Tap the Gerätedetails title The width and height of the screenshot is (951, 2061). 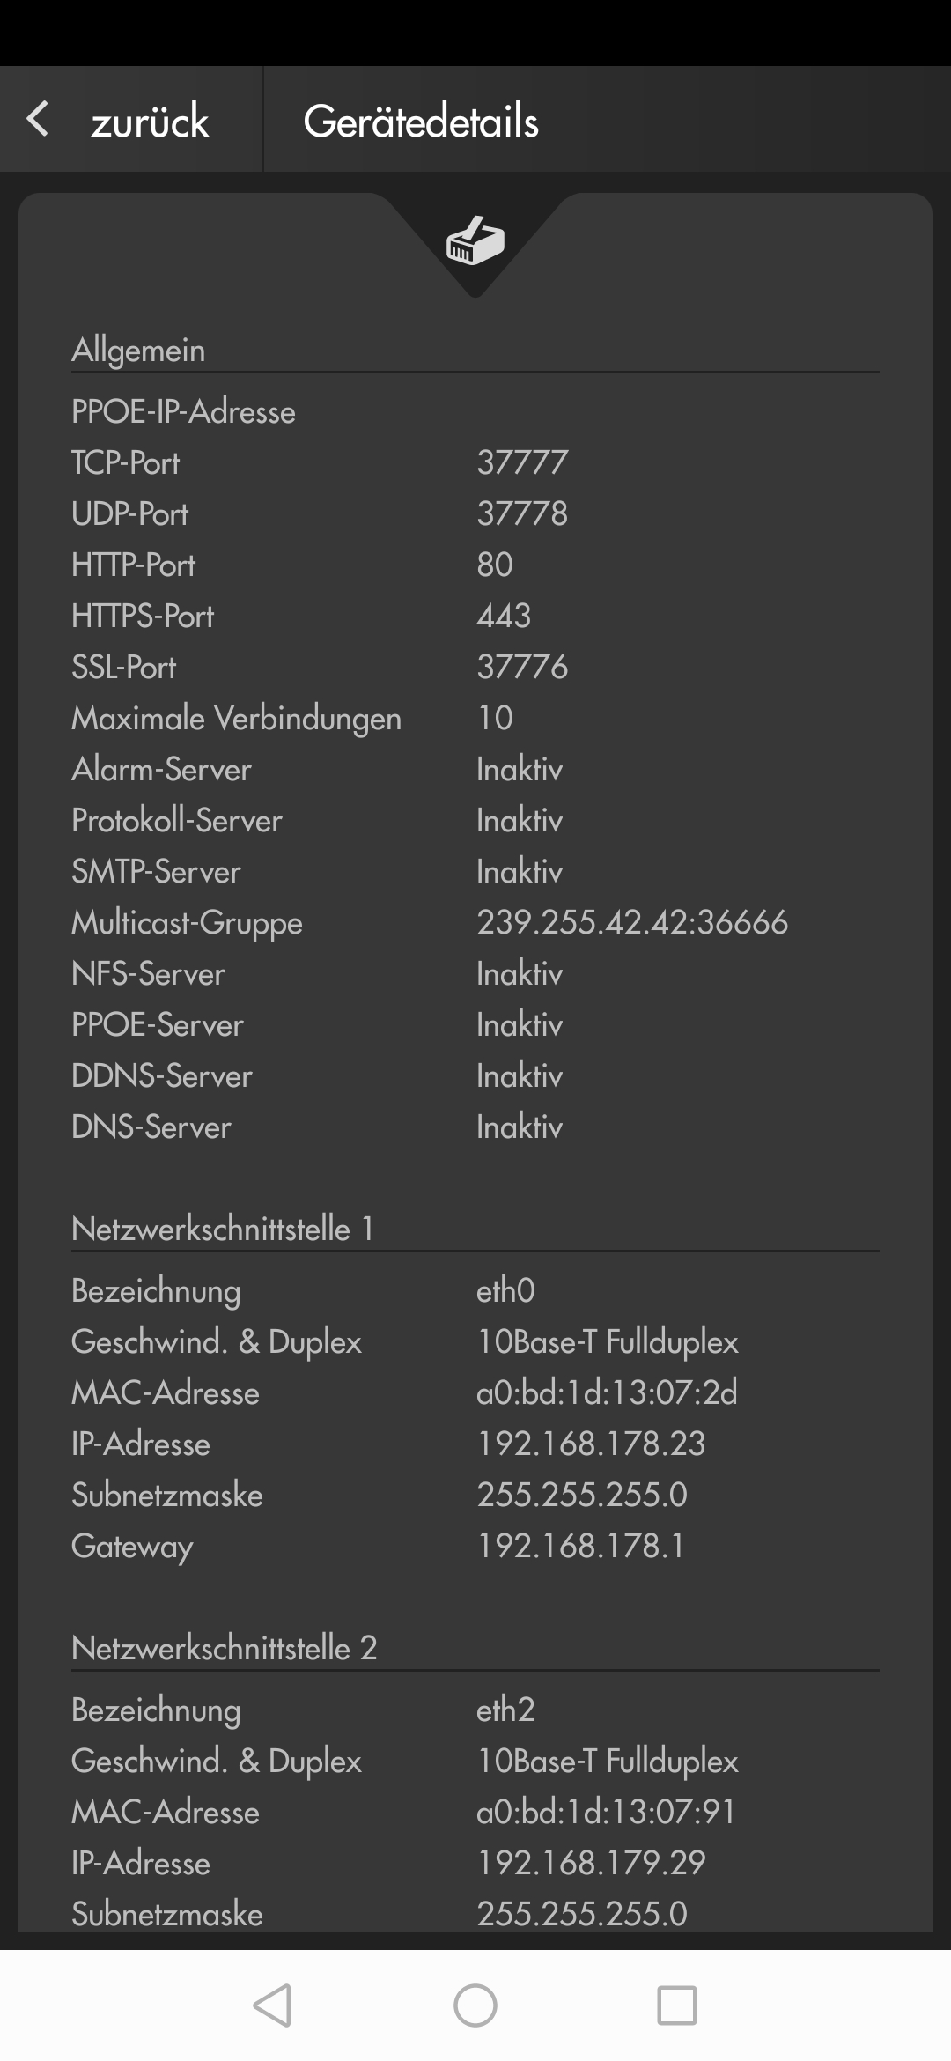(x=421, y=121)
